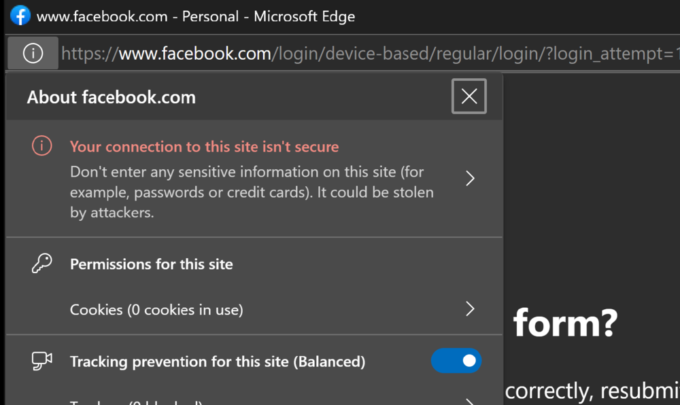Click the "About facebook.com" flyout title
The height and width of the screenshot is (405, 680).
111,98
